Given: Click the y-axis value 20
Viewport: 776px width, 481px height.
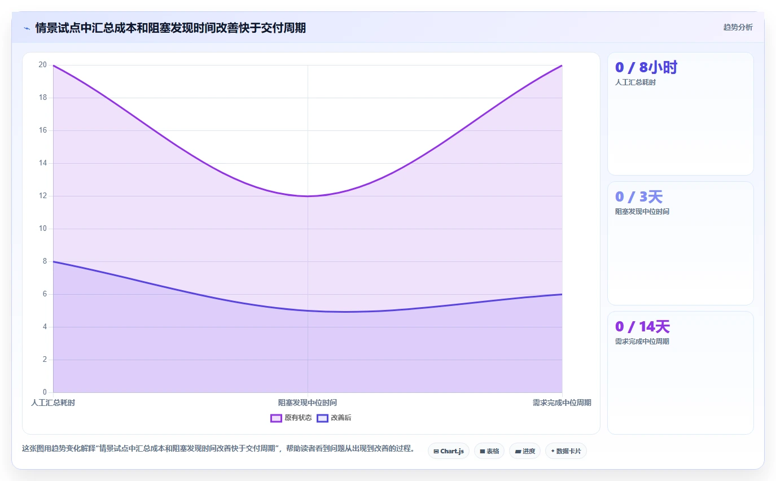Looking at the screenshot, I should click(42, 64).
